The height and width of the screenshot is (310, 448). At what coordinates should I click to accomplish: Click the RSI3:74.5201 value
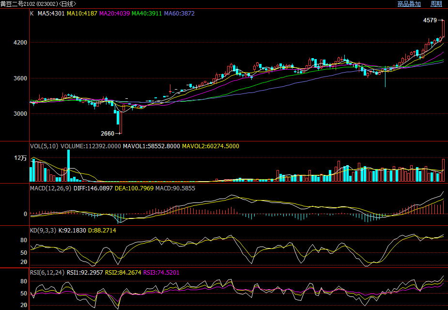(x=161, y=273)
